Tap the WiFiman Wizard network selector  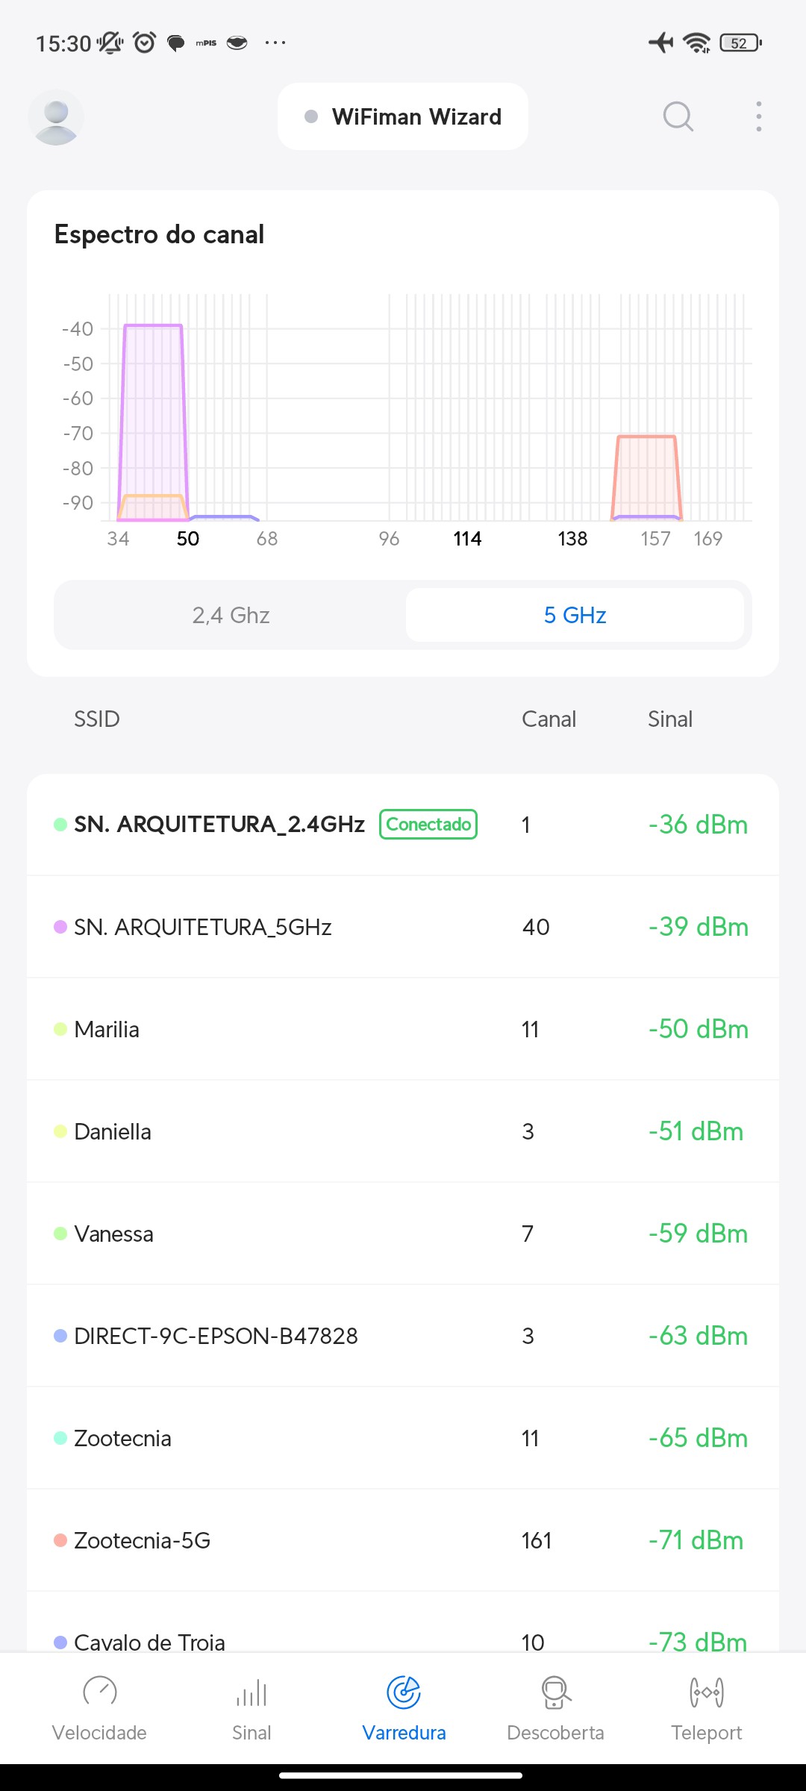click(x=403, y=116)
